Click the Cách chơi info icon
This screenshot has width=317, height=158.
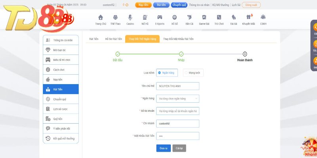click(48, 70)
